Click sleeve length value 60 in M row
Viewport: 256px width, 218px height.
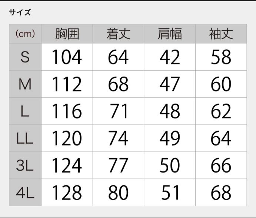coord(221,84)
